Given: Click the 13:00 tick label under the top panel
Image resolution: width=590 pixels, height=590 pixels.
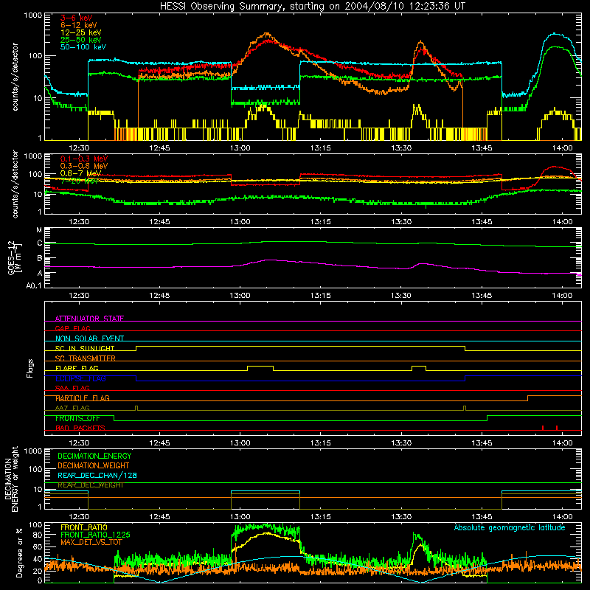Looking at the screenshot, I should point(240,148).
